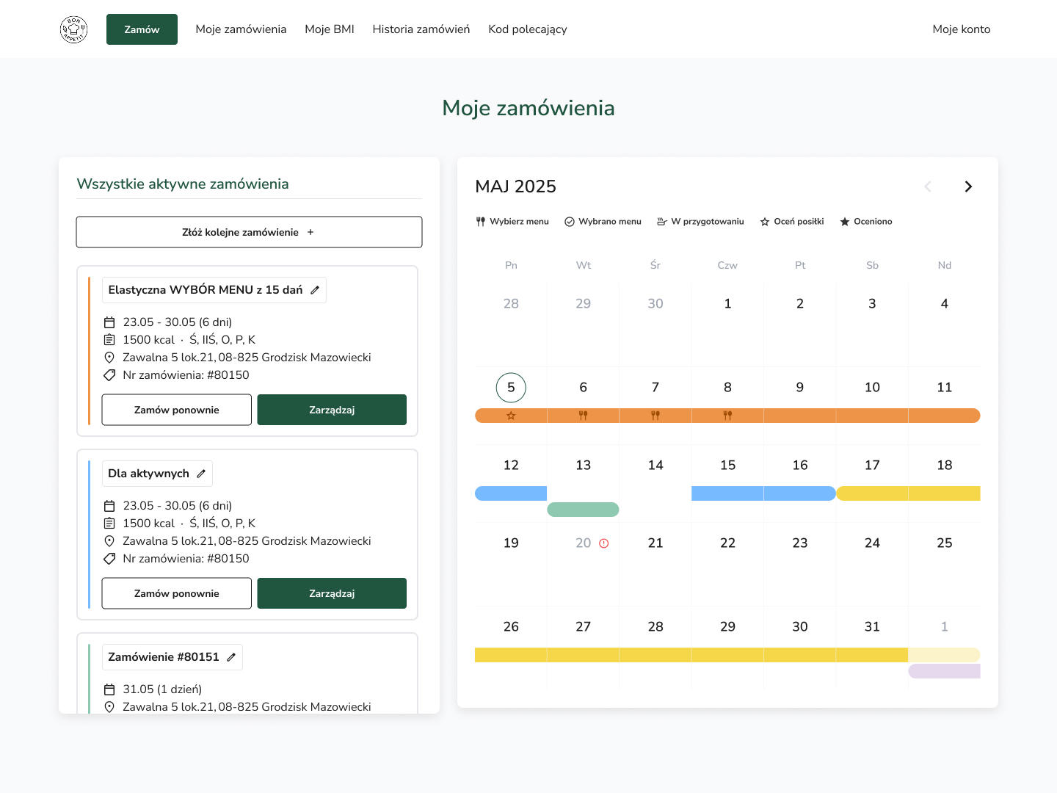Click Zamów ponownie for Elastyczna order

[x=176, y=410]
